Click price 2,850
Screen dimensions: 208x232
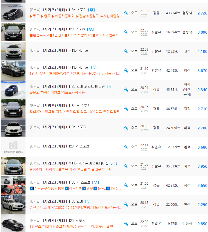[202, 224]
